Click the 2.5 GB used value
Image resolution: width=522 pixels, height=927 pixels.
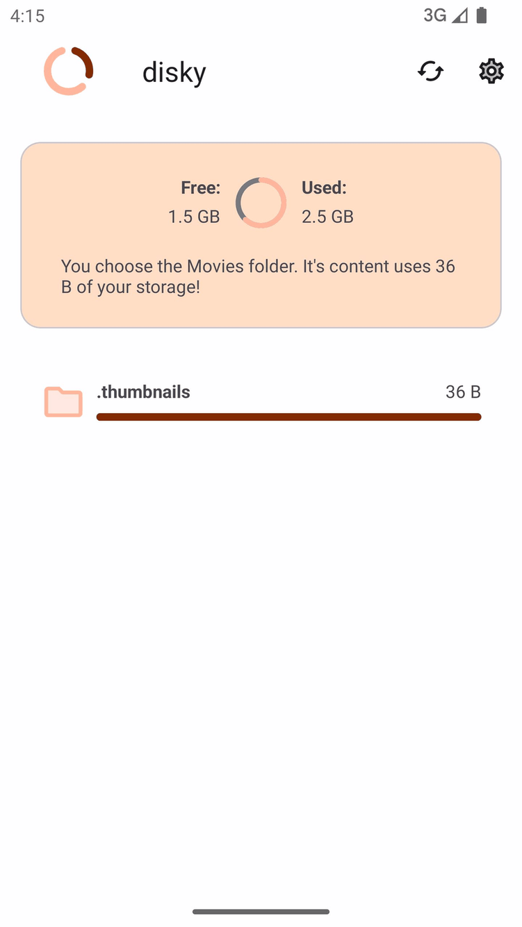click(x=327, y=217)
